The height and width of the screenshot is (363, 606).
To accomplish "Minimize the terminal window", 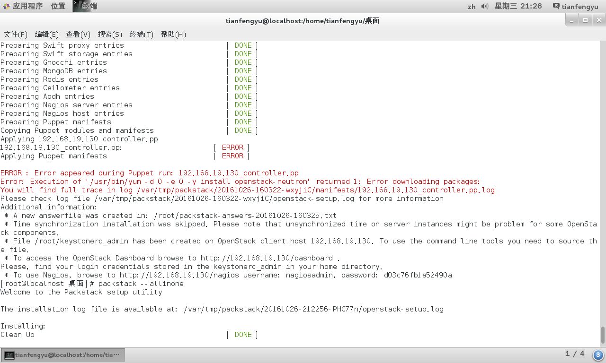I will click(572, 20).
